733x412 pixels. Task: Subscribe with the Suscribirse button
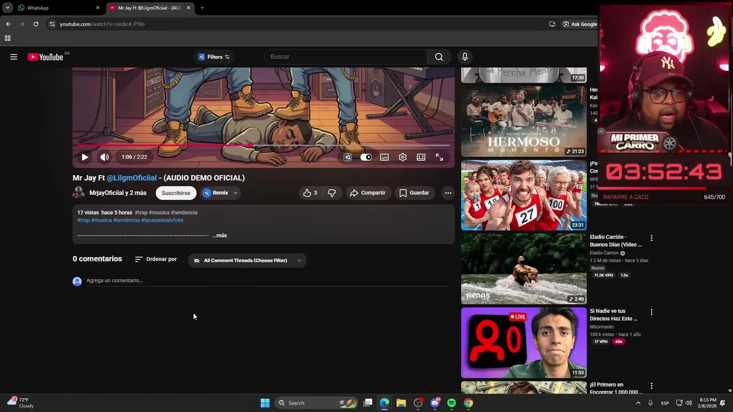[x=176, y=193]
